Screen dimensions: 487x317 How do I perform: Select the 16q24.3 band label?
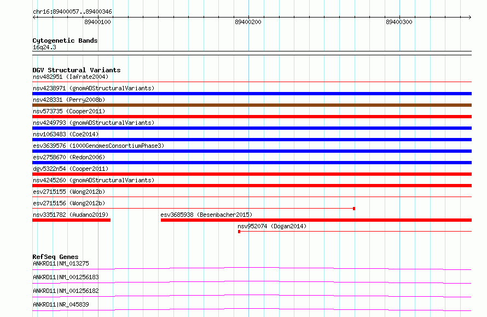click(x=44, y=47)
